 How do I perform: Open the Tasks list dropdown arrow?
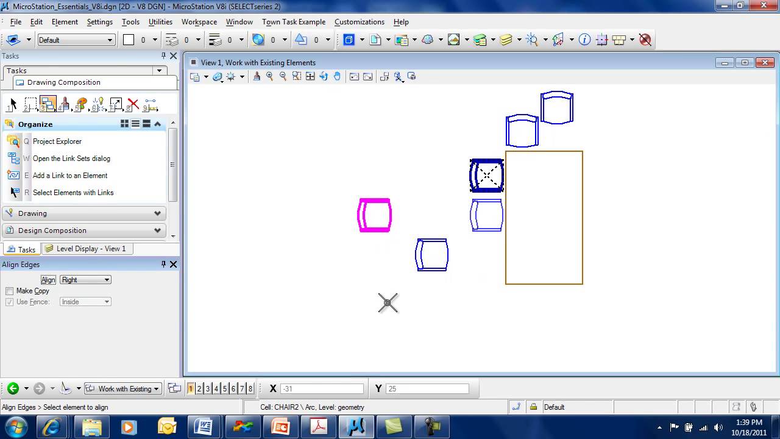click(x=160, y=71)
